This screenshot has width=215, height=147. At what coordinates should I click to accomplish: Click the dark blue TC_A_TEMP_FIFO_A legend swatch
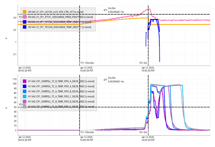pos(25,86)
